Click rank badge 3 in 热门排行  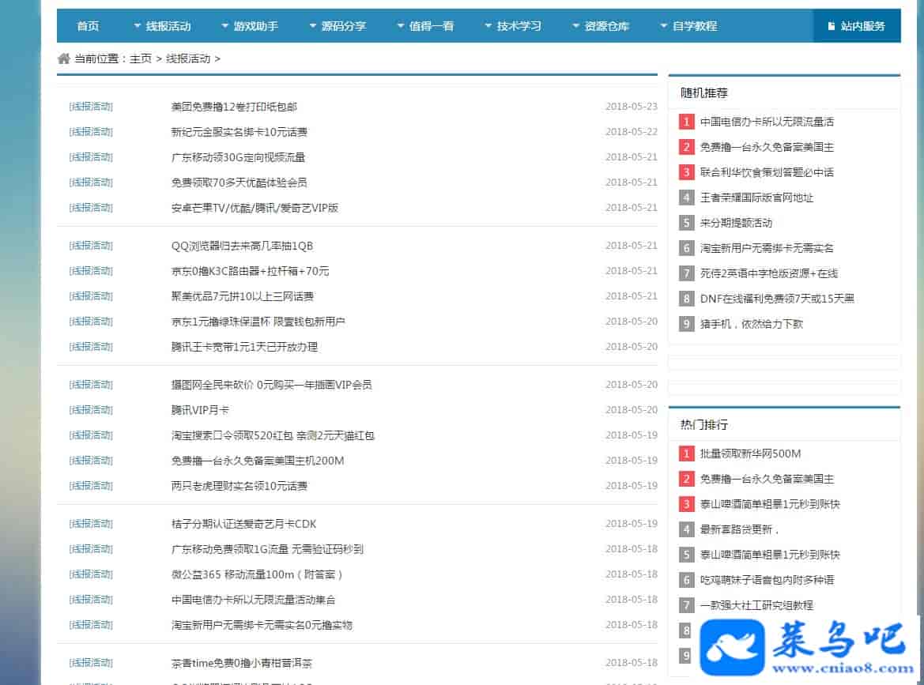[686, 504]
